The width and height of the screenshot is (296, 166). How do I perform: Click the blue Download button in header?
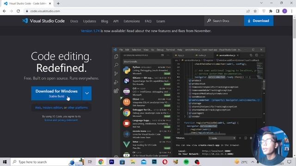click(259, 21)
